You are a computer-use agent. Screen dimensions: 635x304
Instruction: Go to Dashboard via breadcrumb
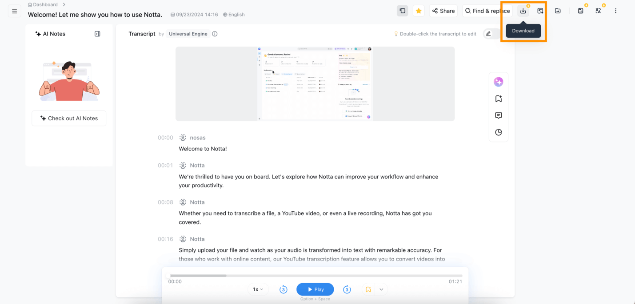tap(45, 4)
